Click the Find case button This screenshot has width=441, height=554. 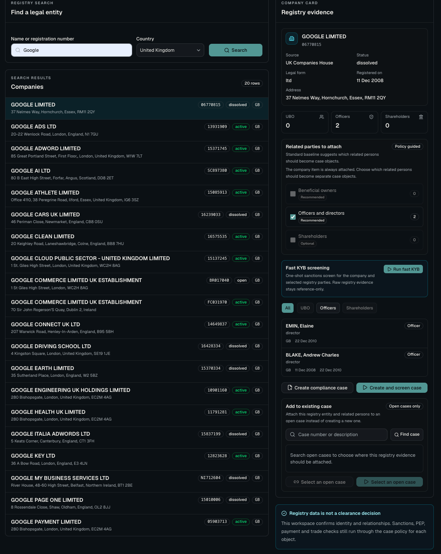pos(406,434)
